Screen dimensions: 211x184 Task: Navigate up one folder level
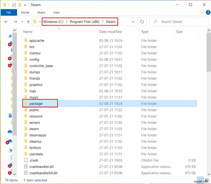tap(28, 22)
